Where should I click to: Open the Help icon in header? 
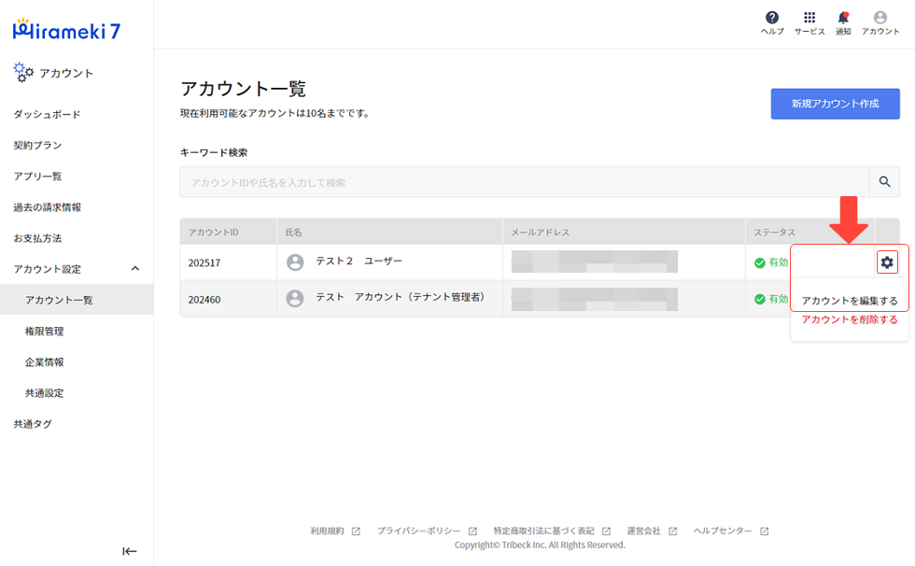pos(771,18)
